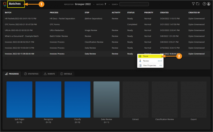Switch to the Statistics tab
213x132 pixels.
(31, 74)
